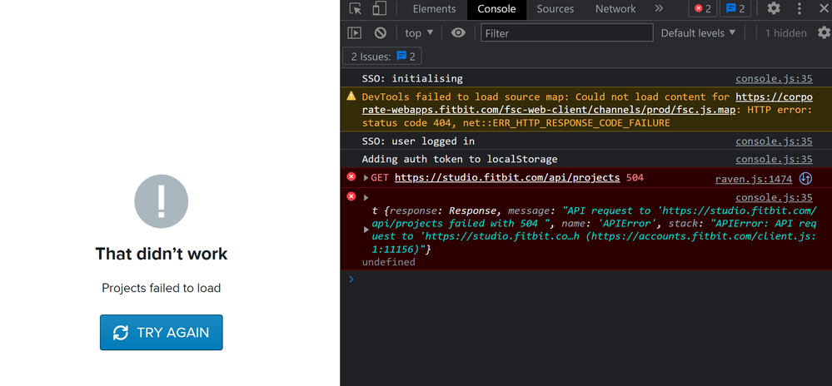Open the raven.js:1474 source link
This screenshot has height=386, width=832.
pos(754,179)
